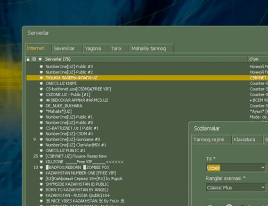Select KAZAKHSTAN NUMBER ONE [FREE VIP] server

[x=81, y=173]
